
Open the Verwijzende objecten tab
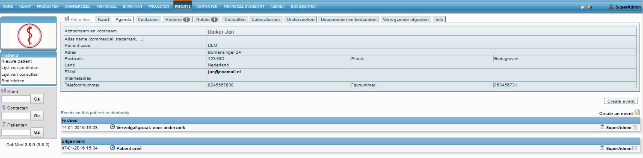(x=406, y=19)
